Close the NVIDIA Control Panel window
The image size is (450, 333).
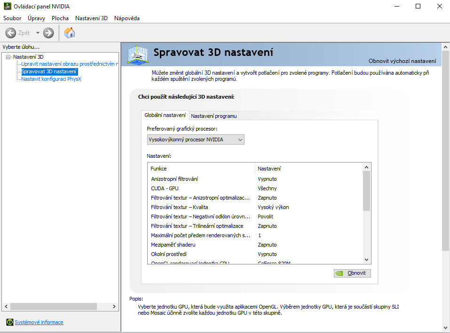point(439,6)
